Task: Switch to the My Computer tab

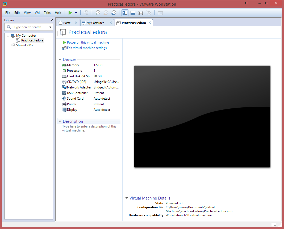Action: [95, 23]
